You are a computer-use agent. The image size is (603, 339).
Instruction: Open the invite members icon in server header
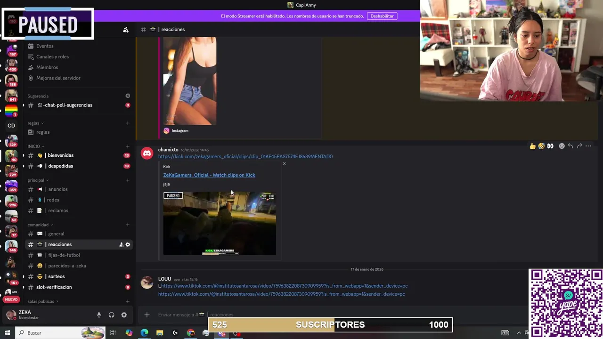(x=126, y=30)
